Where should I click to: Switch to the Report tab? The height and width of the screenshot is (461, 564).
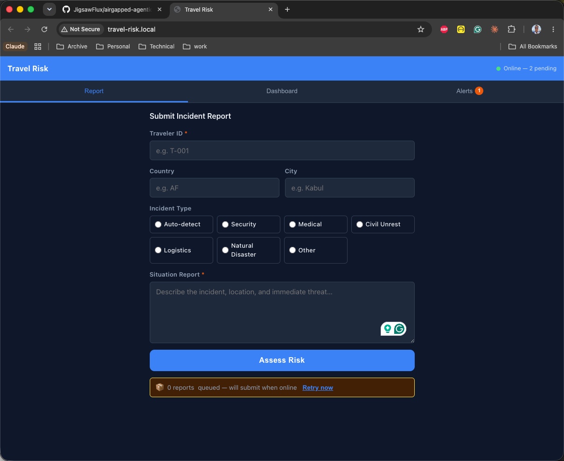[x=94, y=91]
